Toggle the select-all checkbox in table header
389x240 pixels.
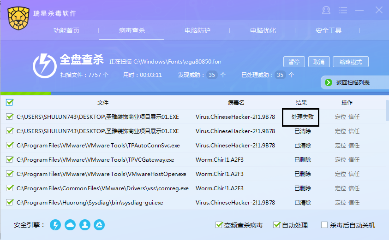[10, 102]
